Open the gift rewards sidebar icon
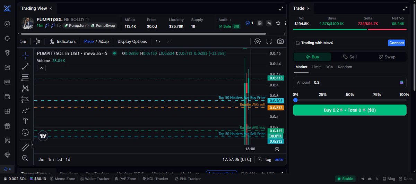 (x=7, y=126)
